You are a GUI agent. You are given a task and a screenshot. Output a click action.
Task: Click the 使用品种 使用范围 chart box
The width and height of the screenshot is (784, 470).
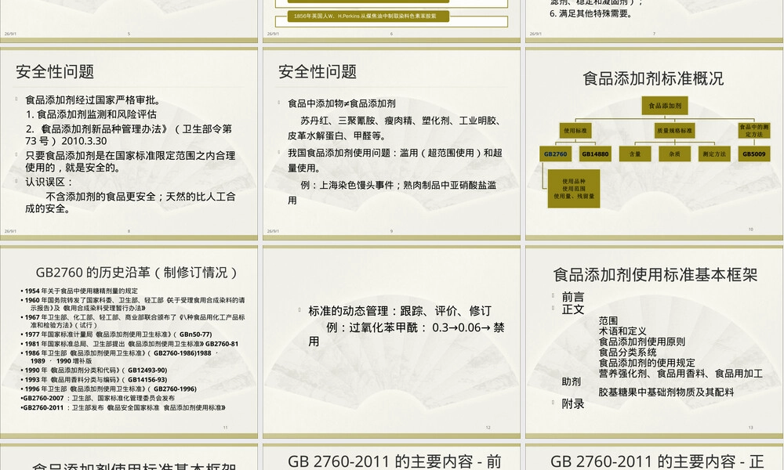coord(574,188)
